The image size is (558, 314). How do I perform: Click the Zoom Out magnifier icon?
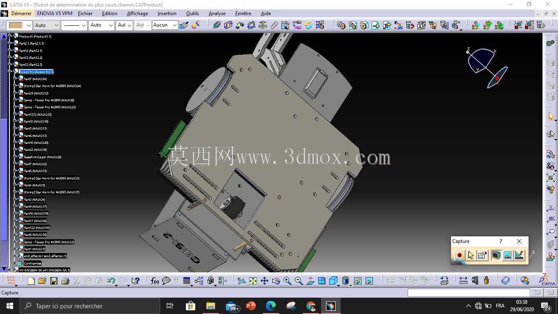click(299, 281)
